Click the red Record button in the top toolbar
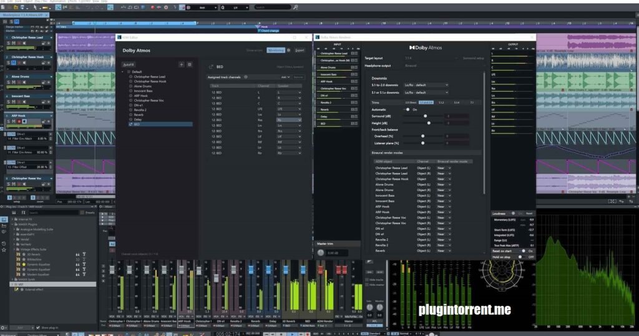 click(152, 7)
